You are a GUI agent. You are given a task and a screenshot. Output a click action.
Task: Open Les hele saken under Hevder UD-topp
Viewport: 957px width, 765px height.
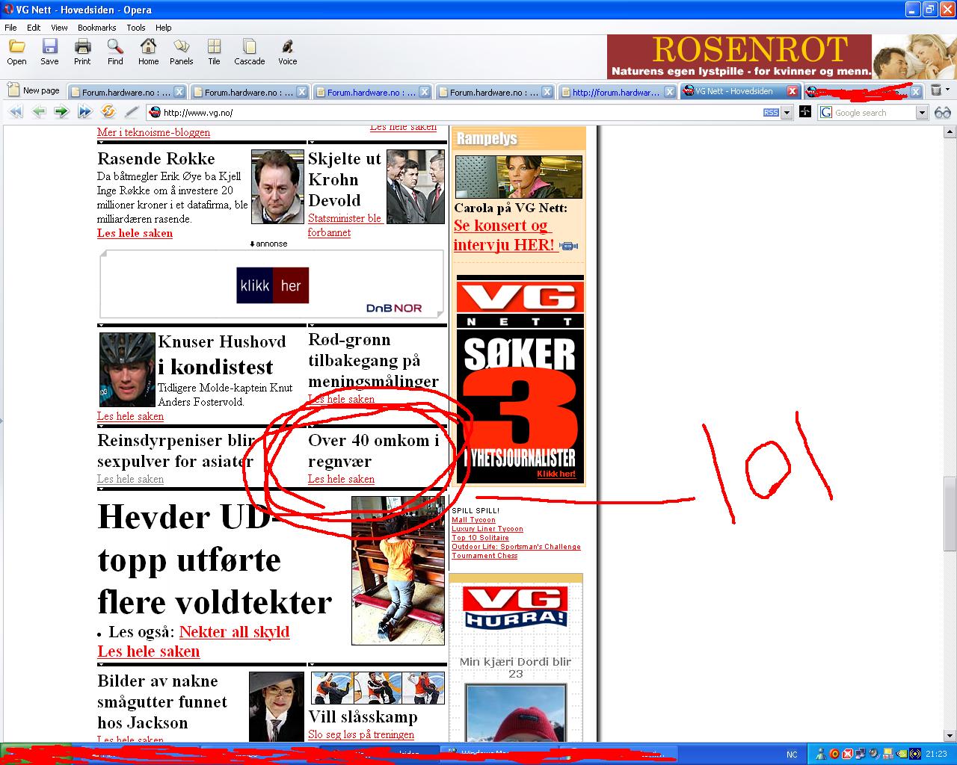[x=148, y=651]
